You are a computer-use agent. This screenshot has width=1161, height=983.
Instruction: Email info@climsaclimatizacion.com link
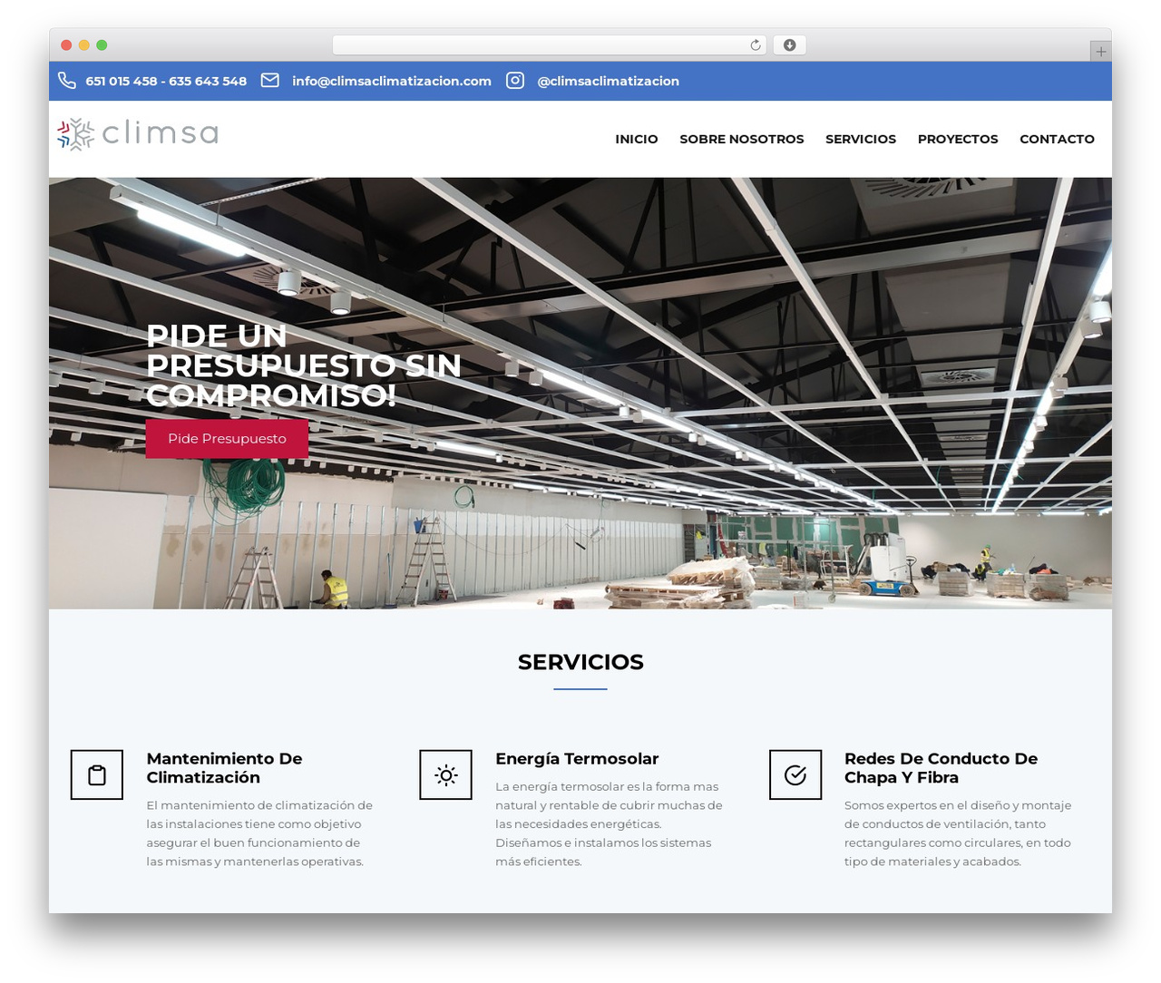392,81
